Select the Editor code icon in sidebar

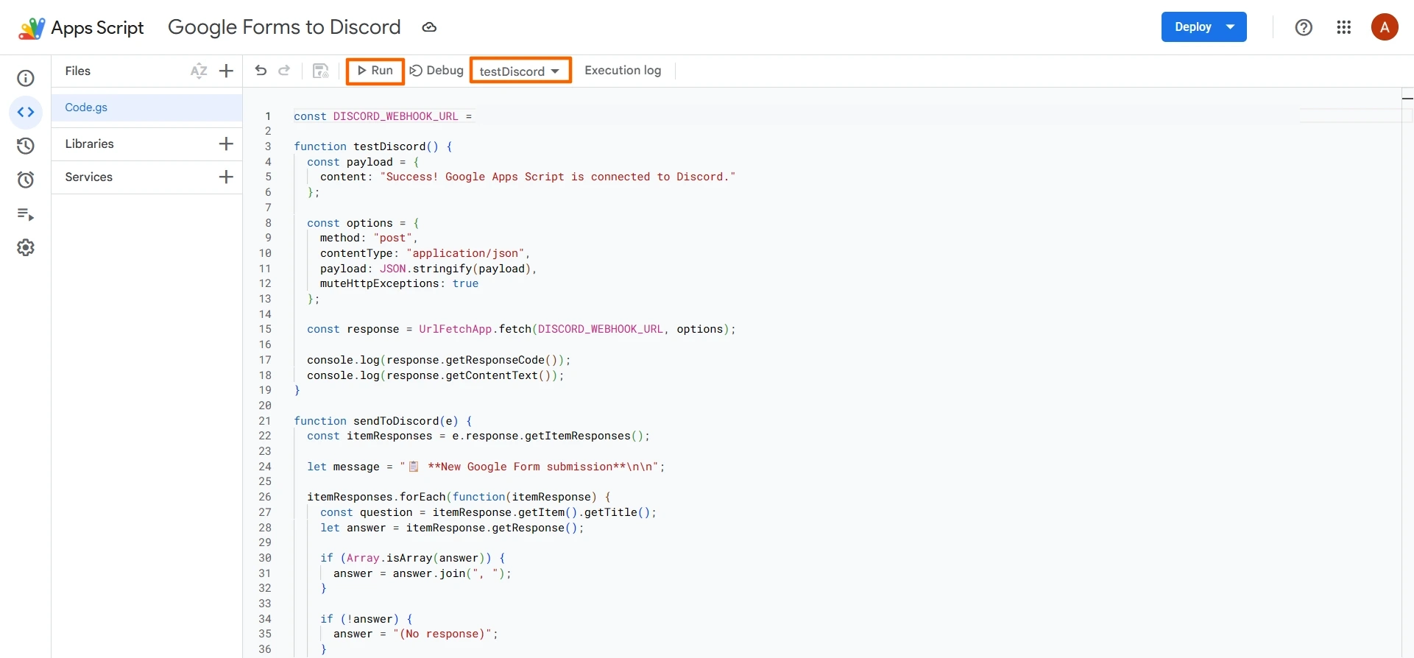(x=26, y=113)
